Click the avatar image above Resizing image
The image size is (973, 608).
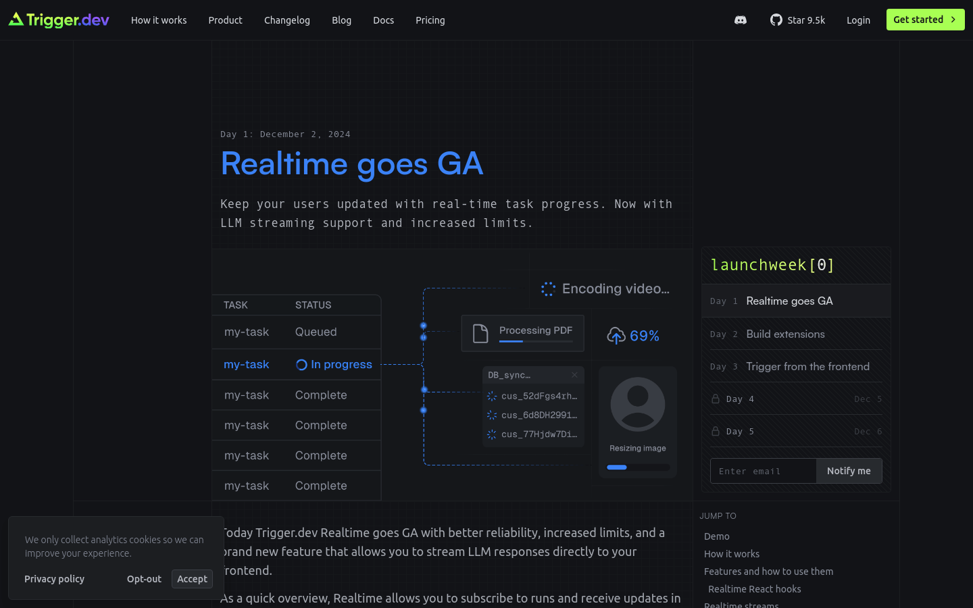click(x=638, y=404)
